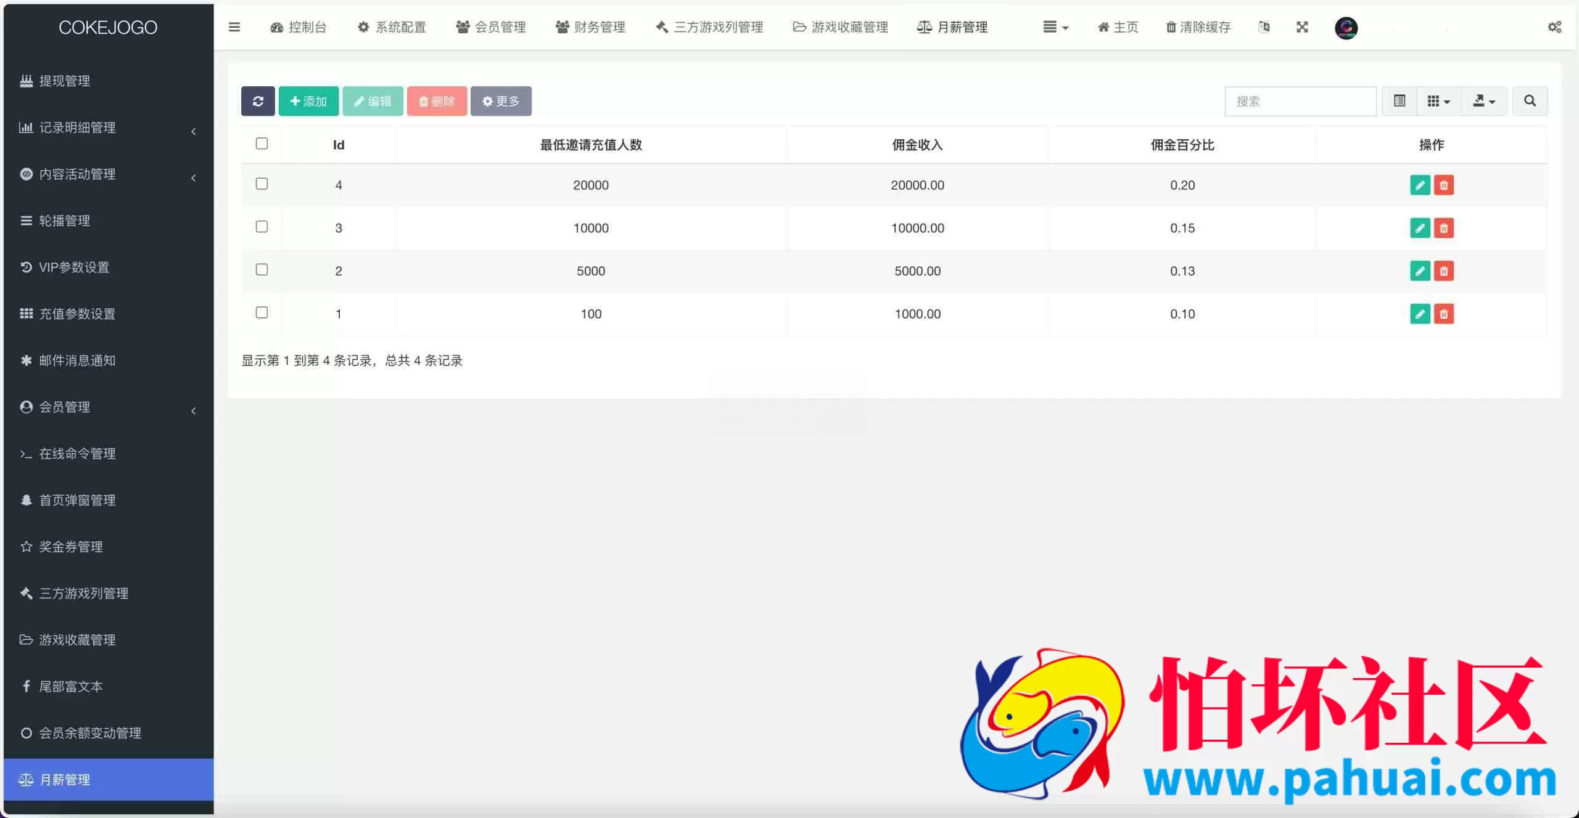Switch to the 游戏收藏管理 top tab
Screen dimensions: 1579x818
[841, 27]
